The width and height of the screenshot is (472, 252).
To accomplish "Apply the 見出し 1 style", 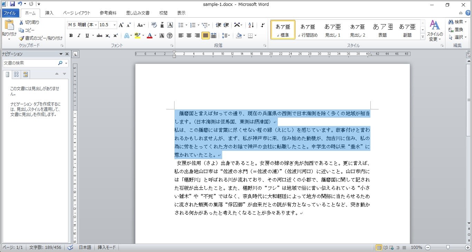I will (333, 30).
